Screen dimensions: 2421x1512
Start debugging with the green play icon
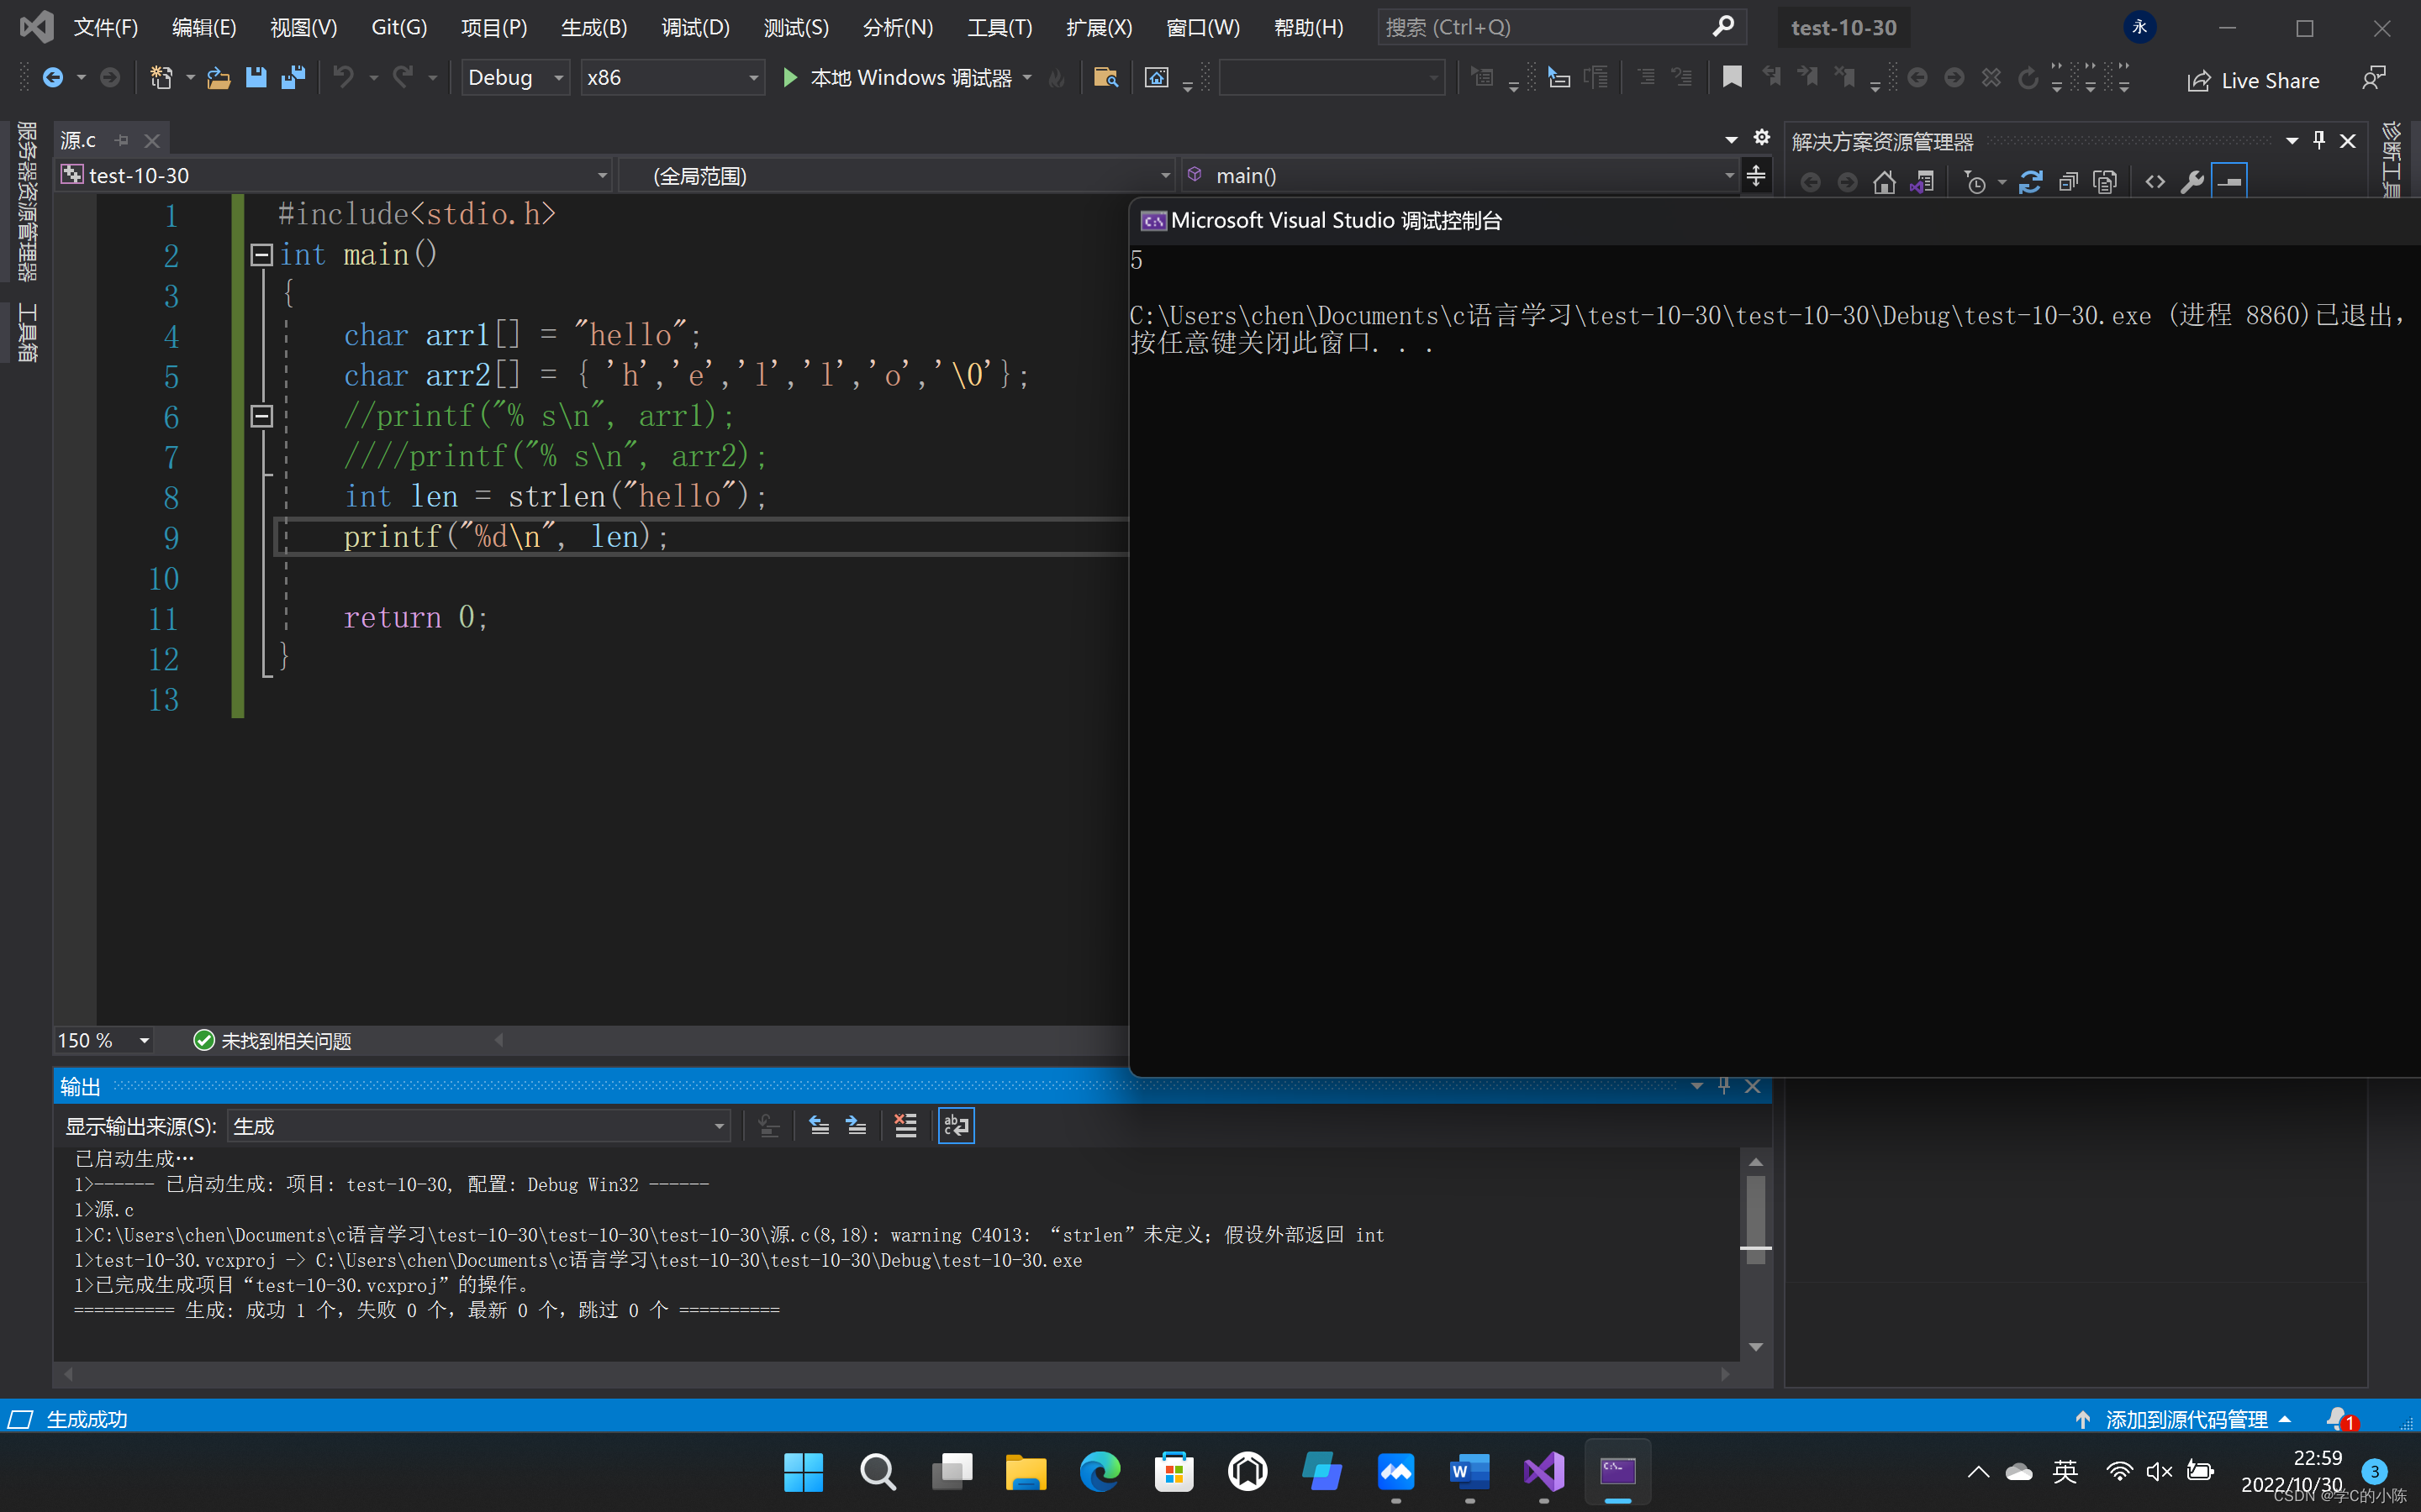789,77
